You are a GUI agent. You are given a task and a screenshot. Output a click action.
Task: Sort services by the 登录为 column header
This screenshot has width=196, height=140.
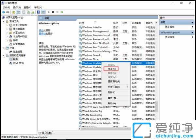click(x=149, y=23)
